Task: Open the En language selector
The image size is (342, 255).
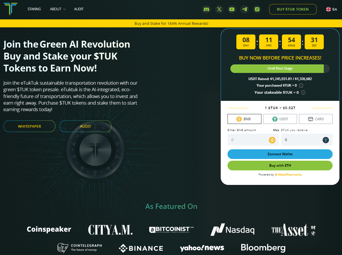Action: (331, 9)
